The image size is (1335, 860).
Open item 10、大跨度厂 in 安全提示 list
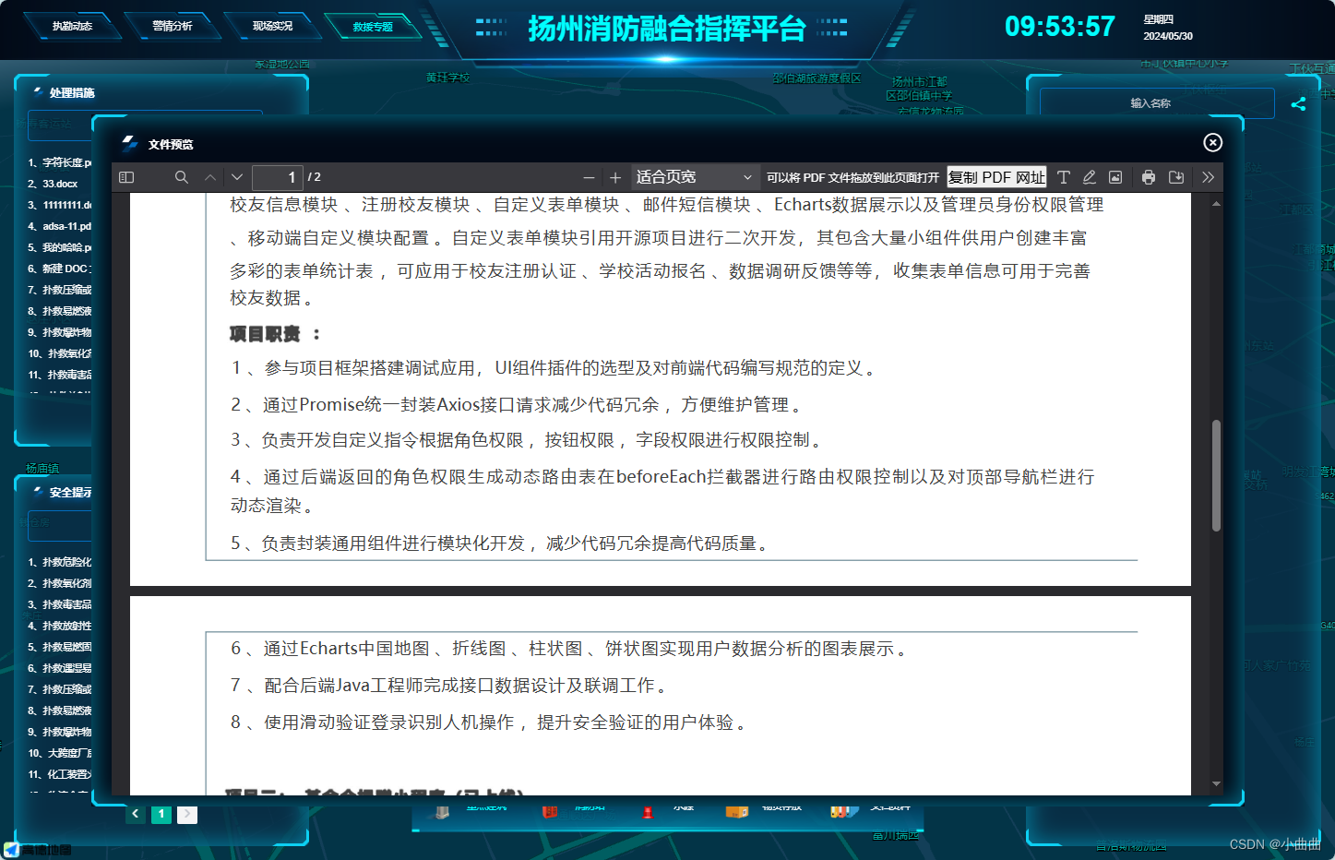60,753
